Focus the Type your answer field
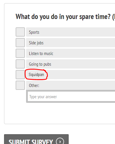The height and width of the screenshot is (144, 115). click(71, 96)
